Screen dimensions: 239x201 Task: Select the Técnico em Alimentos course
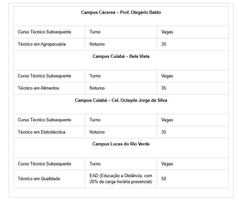38,88
